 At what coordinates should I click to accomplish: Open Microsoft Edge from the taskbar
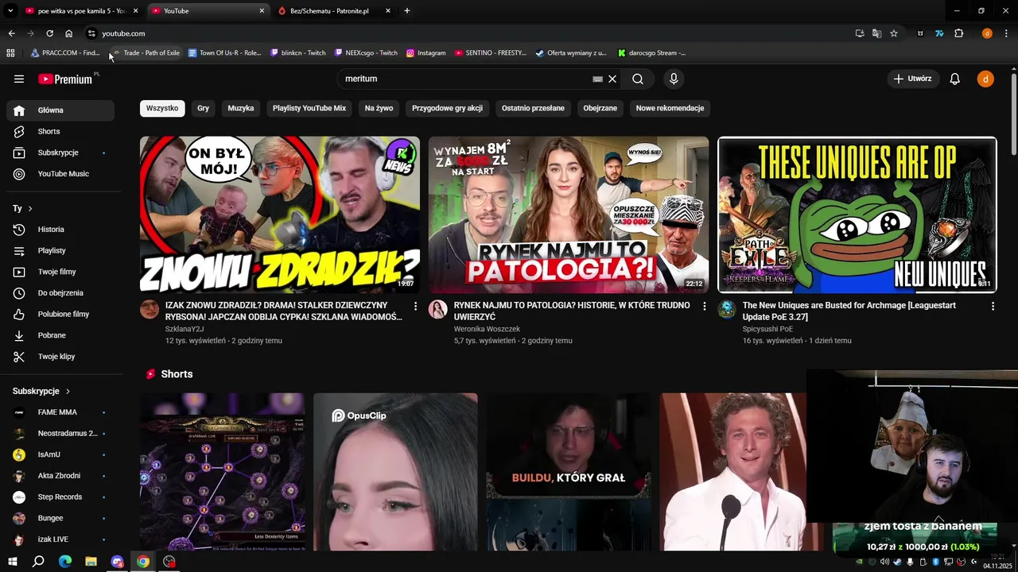click(65, 562)
